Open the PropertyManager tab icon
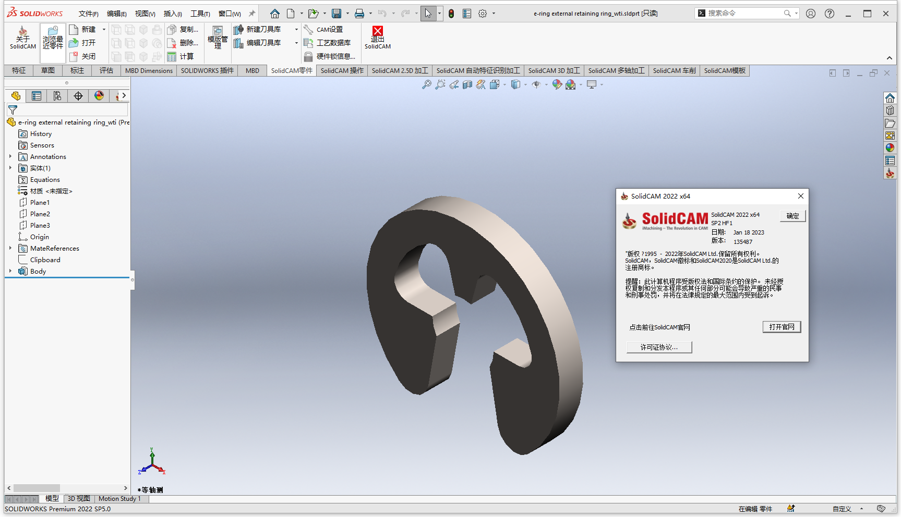 (37, 96)
